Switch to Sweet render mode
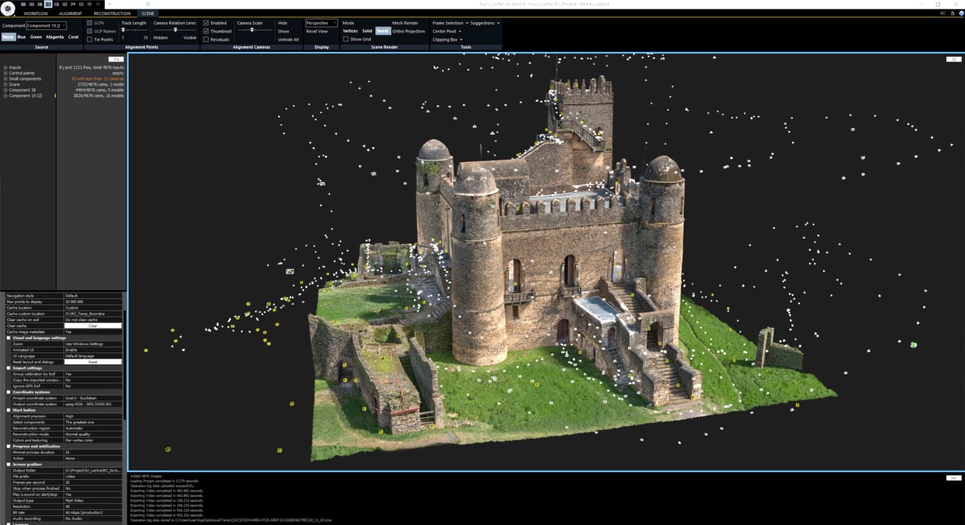This screenshot has width=965, height=525. coord(383,31)
